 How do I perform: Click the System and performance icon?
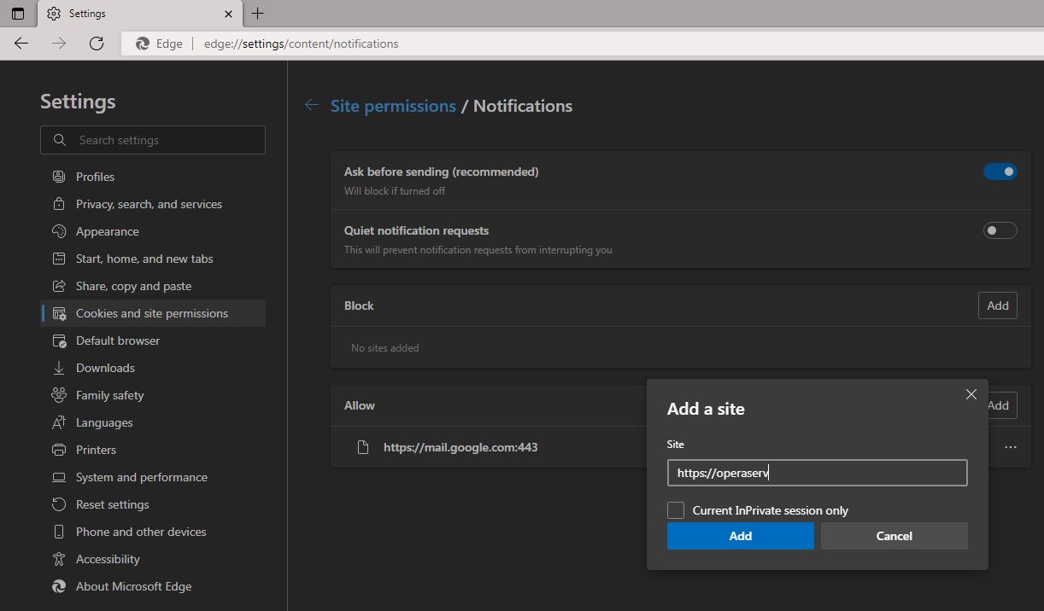coord(59,477)
